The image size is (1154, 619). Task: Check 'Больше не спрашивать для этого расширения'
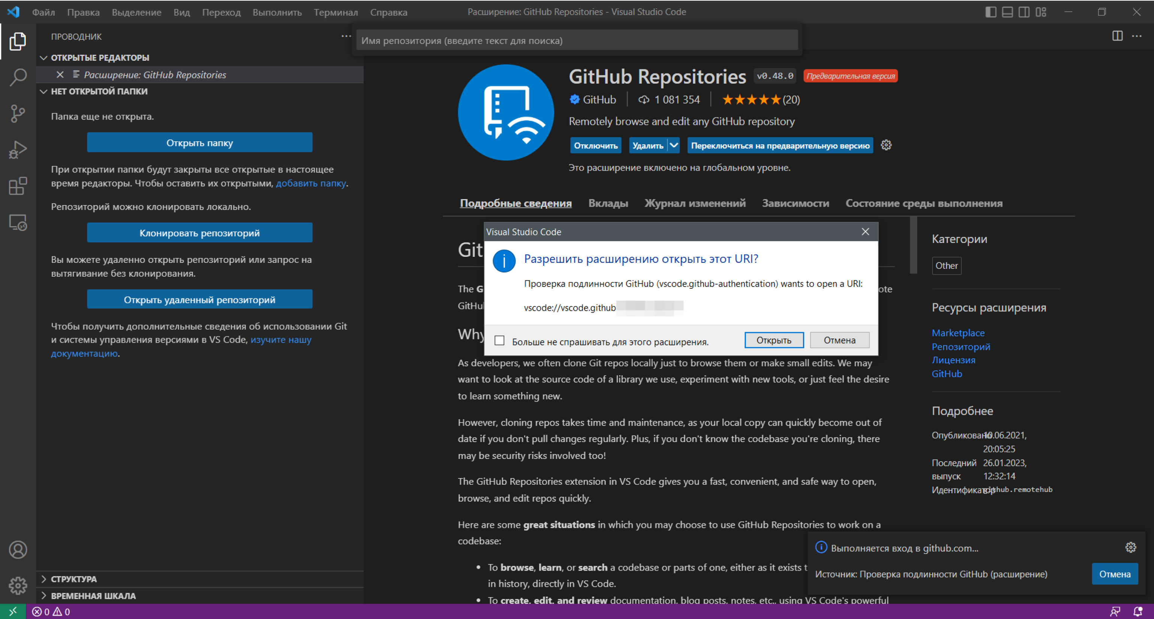499,341
